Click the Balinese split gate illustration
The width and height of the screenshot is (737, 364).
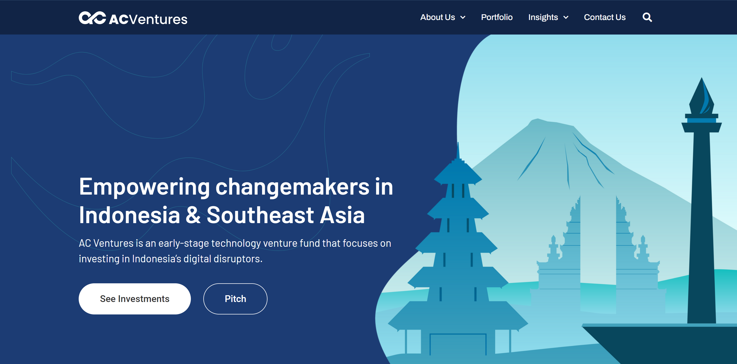pyautogui.click(x=598, y=255)
